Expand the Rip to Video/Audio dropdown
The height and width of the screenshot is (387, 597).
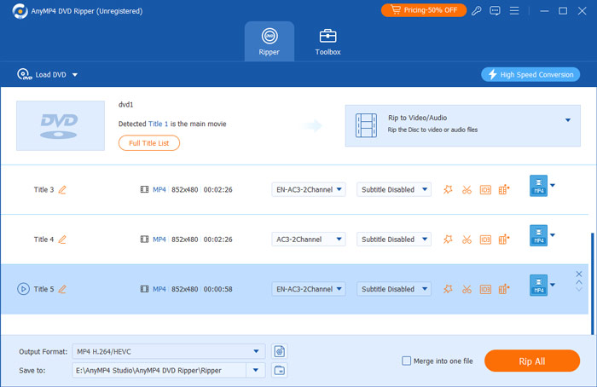(x=568, y=120)
